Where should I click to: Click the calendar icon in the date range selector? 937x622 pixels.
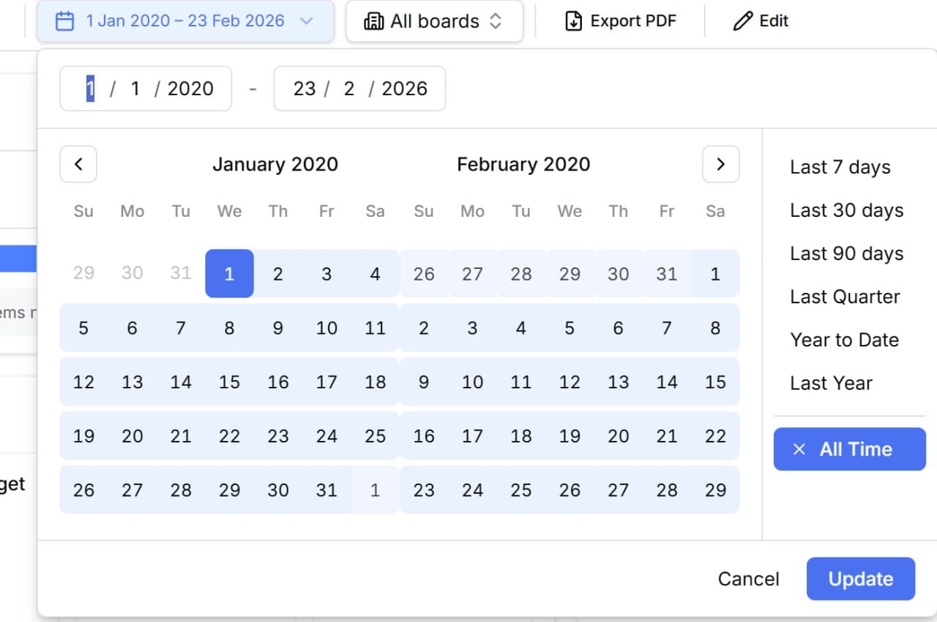66,21
